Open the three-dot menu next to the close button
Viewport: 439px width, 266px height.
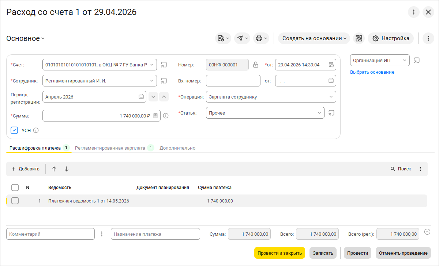[414, 12]
